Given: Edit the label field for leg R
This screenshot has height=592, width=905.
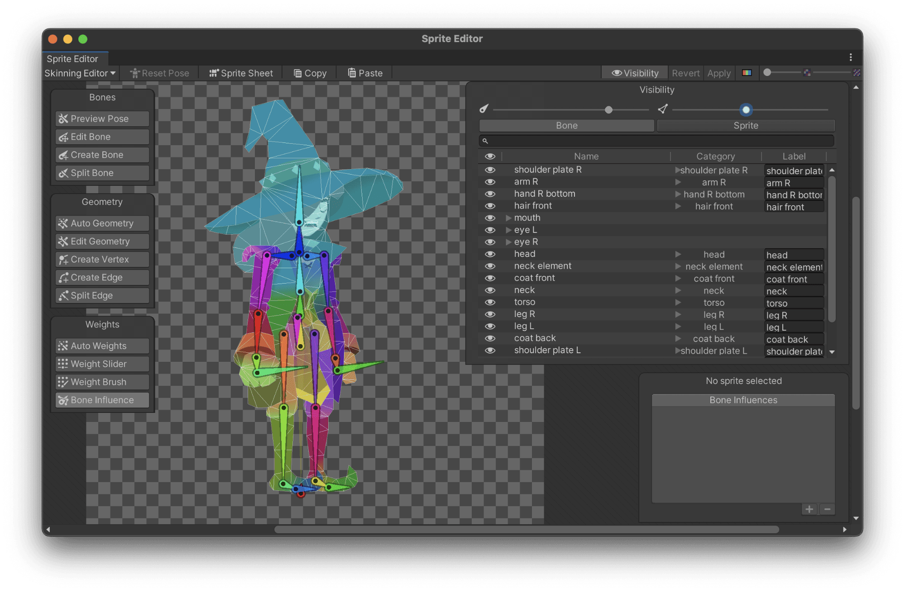Looking at the screenshot, I should coord(794,315).
